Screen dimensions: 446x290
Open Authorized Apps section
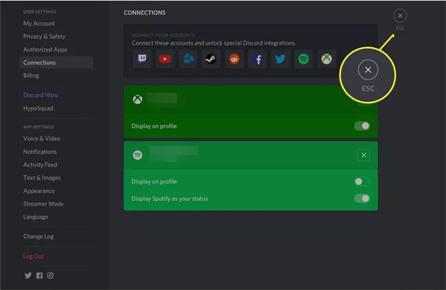pyautogui.click(x=56, y=50)
